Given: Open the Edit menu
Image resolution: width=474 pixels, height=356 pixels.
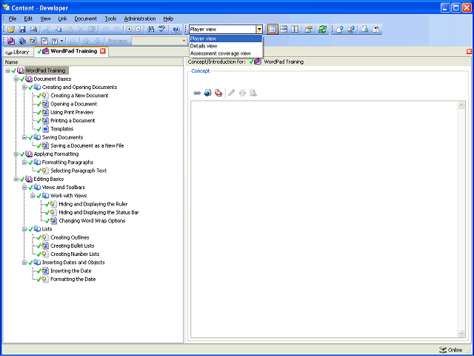Looking at the screenshot, I should coord(28,19).
